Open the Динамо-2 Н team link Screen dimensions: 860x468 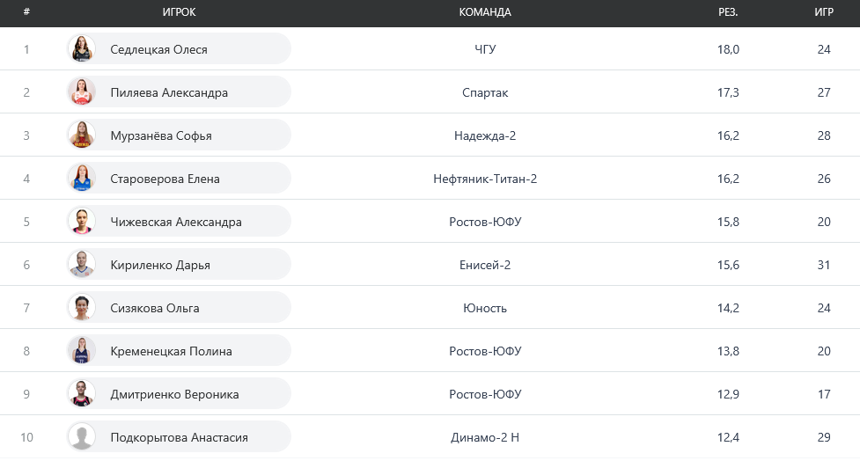coord(485,437)
